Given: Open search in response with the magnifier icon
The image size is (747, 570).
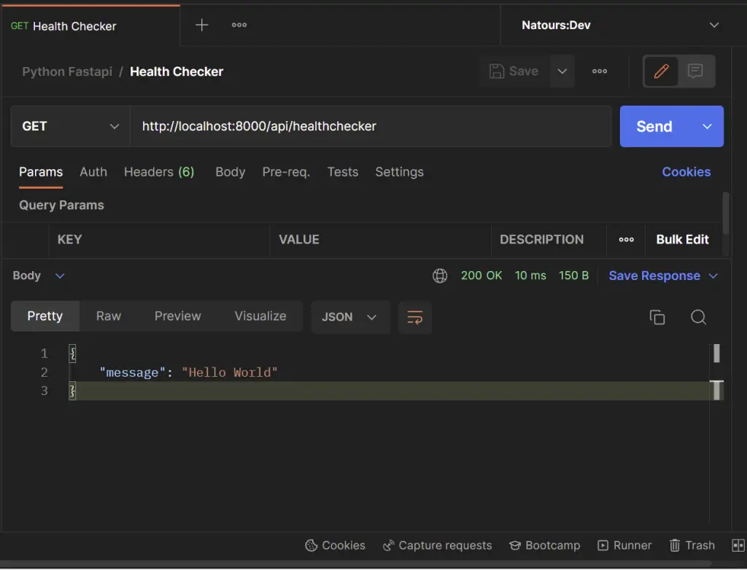Looking at the screenshot, I should pyautogui.click(x=698, y=317).
